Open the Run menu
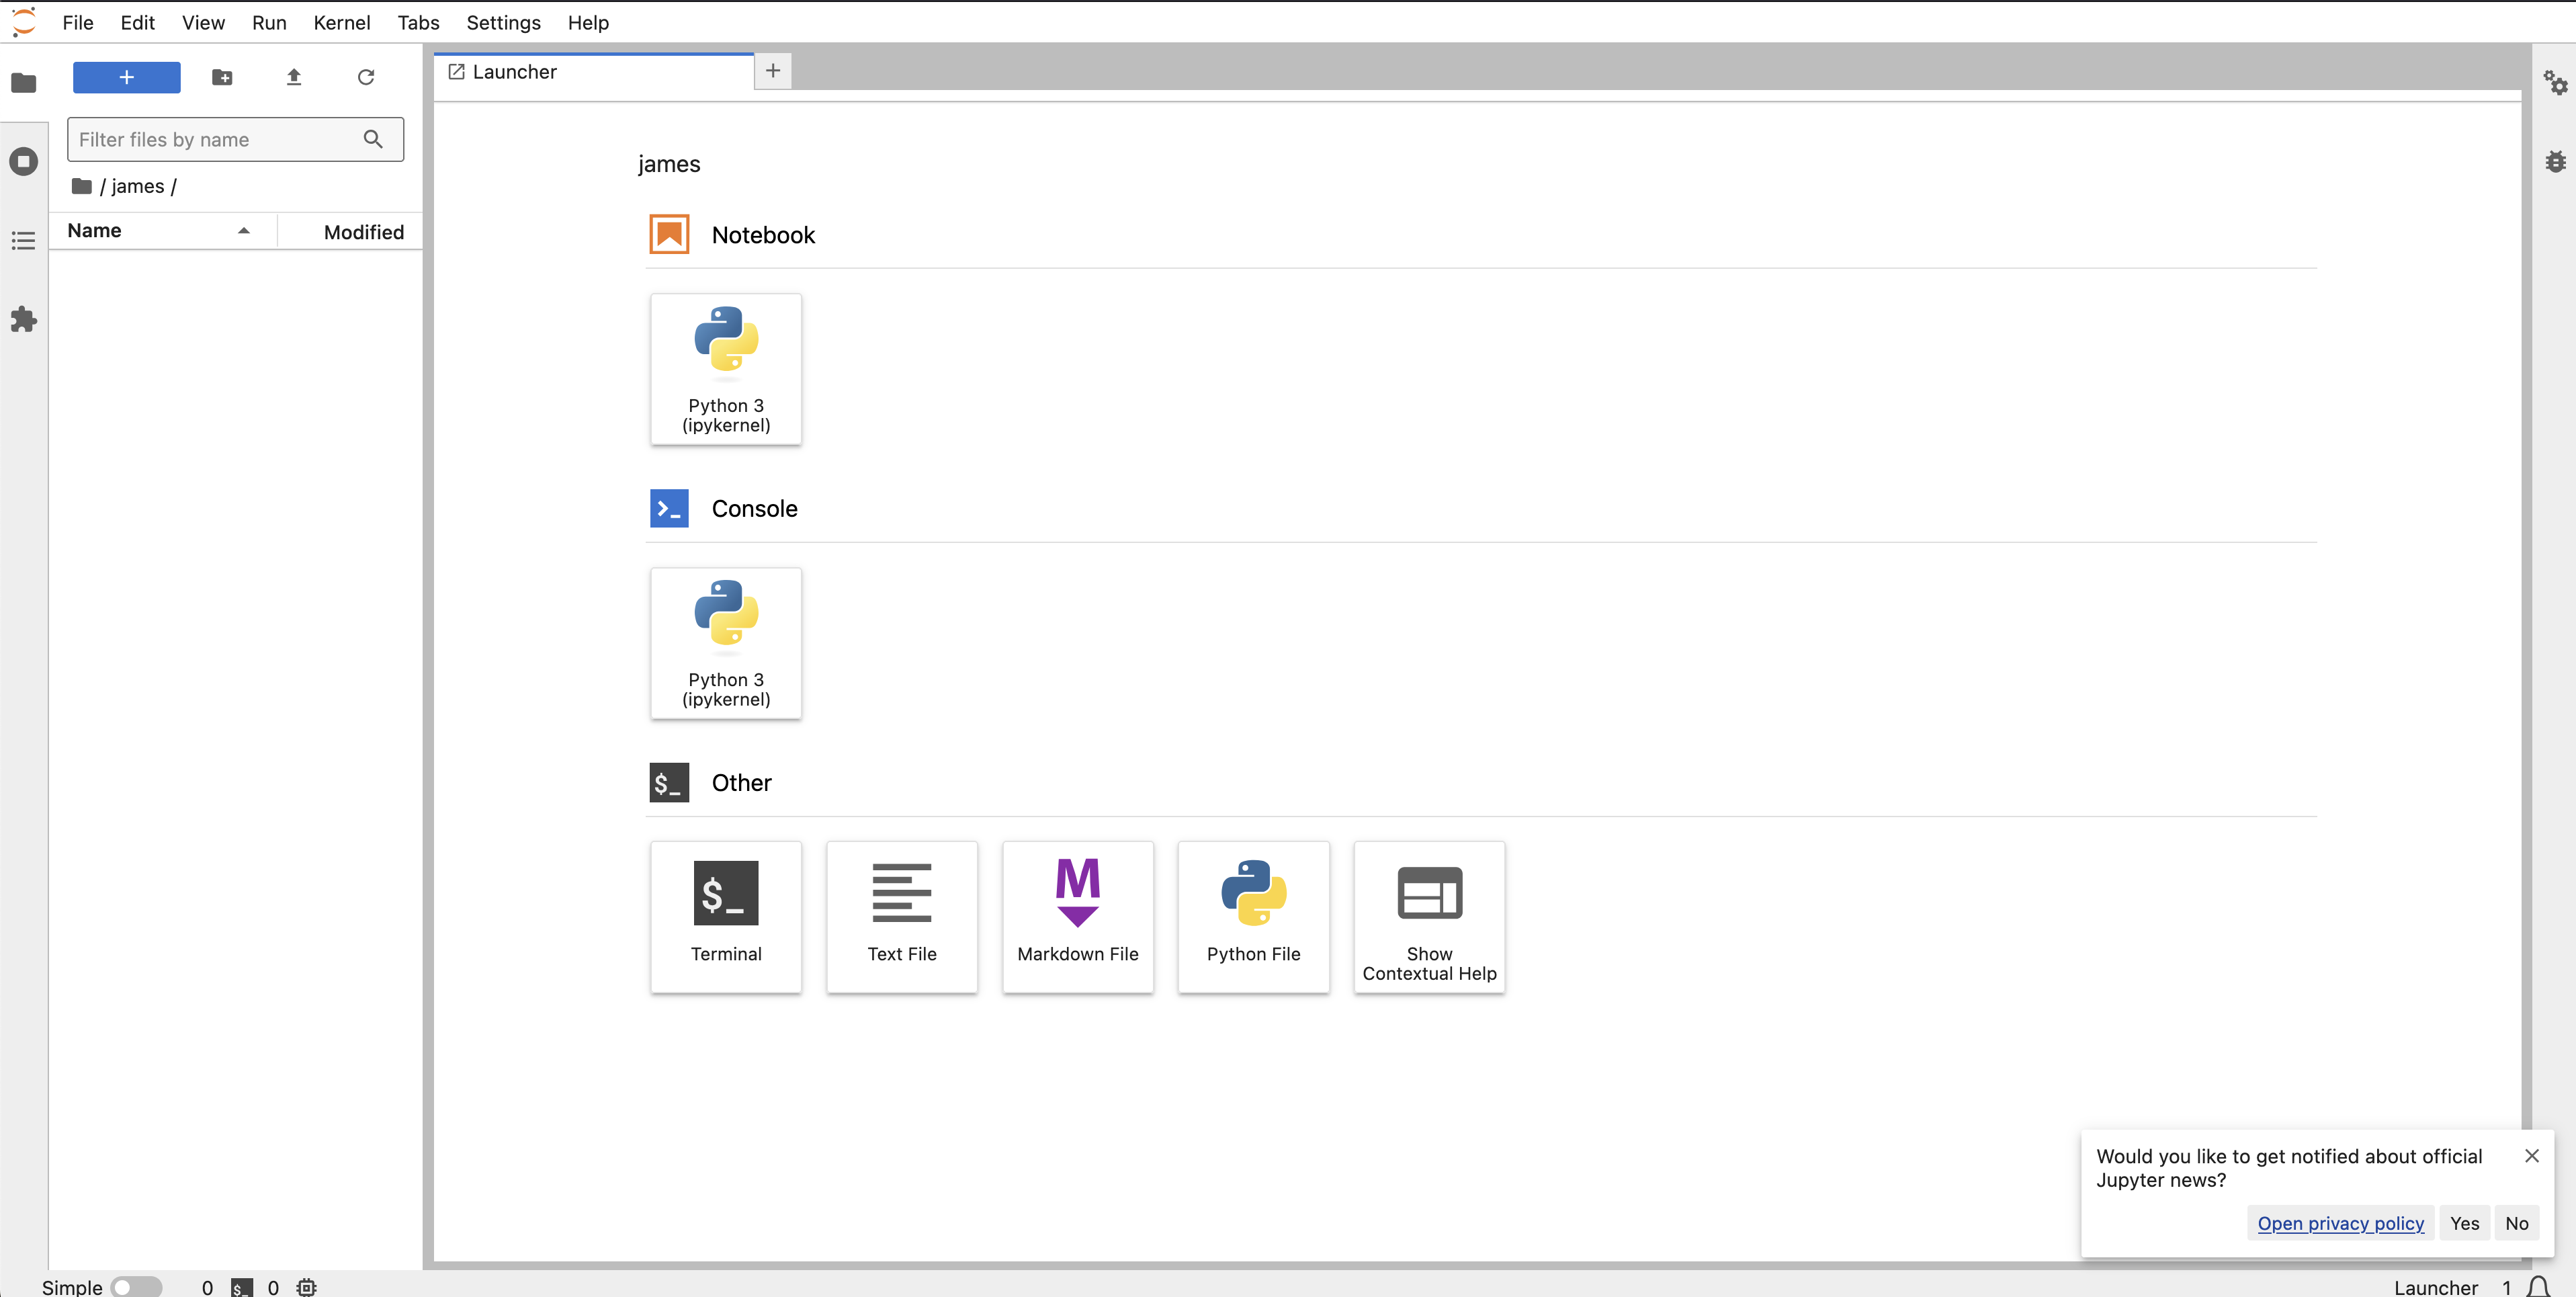 pyautogui.click(x=269, y=22)
